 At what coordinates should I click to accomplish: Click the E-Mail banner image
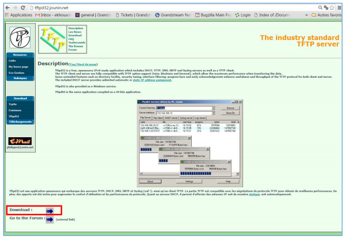[20, 141]
